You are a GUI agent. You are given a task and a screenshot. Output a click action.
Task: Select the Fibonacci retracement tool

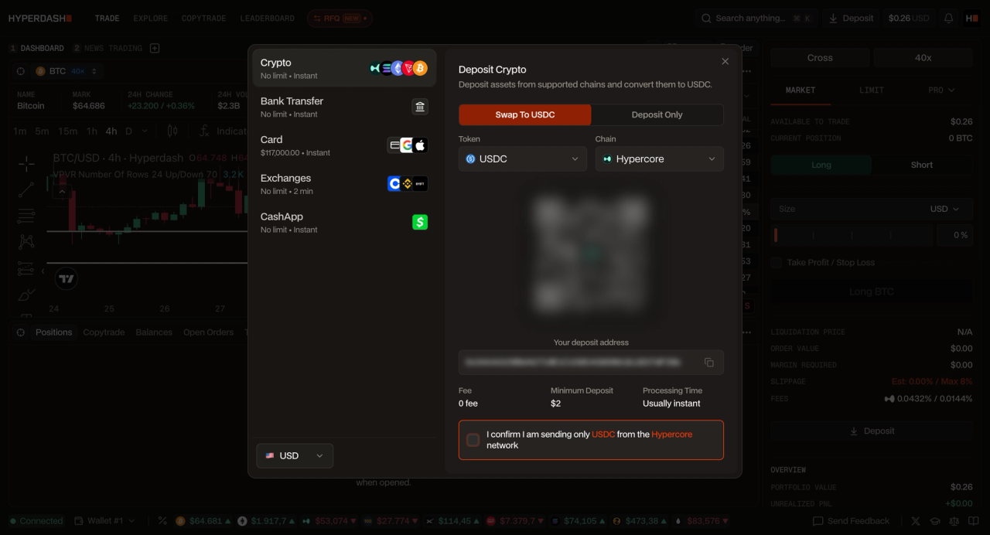click(x=26, y=216)
